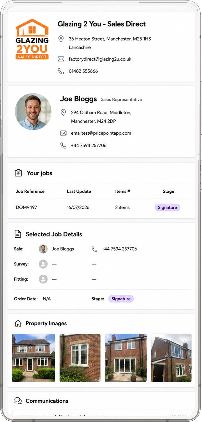Click the company address location pin icon
This screenshot has height=422, width=202.
click(61, 39)
